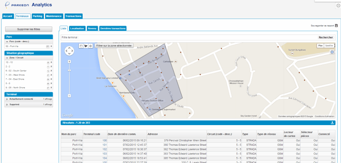This screenshot has height=163, width=341.
Task: Switch map to Plan view
Action: [x=321, y=46]
